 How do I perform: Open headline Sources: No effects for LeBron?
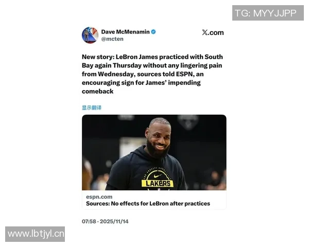(x=148, y=203)
